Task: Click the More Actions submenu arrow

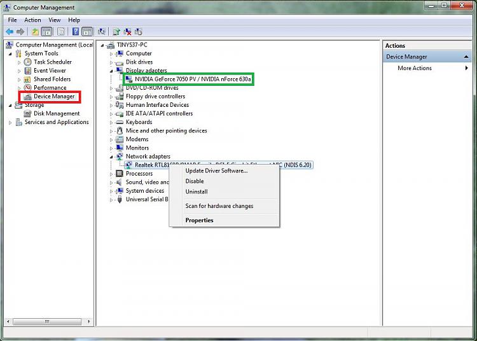Action: click(466, 68)
